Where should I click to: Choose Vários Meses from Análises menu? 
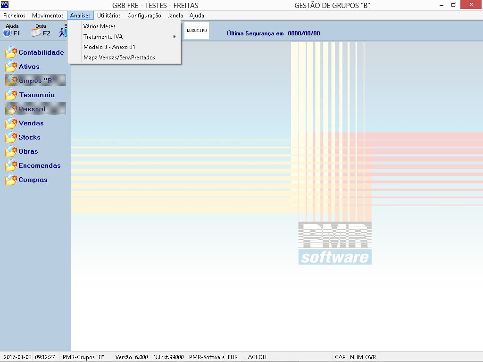tap(124, 26)
